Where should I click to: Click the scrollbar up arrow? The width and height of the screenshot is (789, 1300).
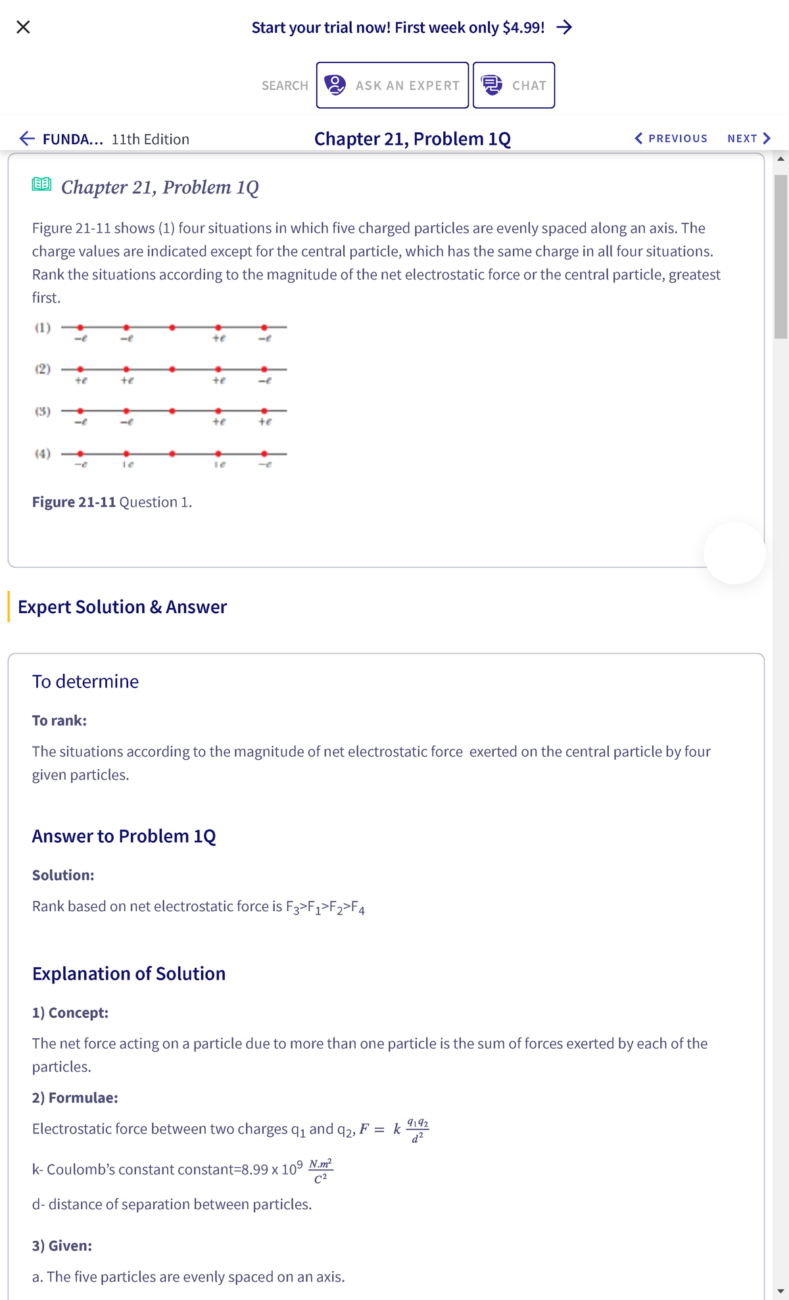pos(780,158)
